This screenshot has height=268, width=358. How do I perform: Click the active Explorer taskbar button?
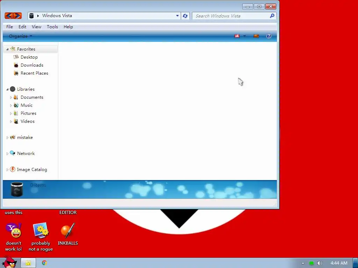28,263
